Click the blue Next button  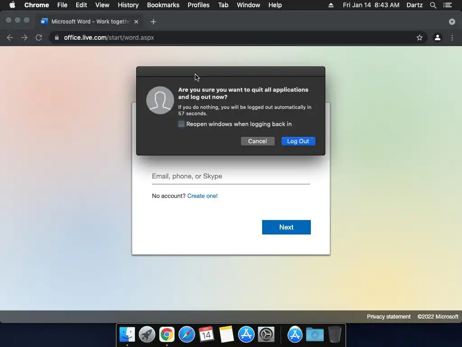286,227
